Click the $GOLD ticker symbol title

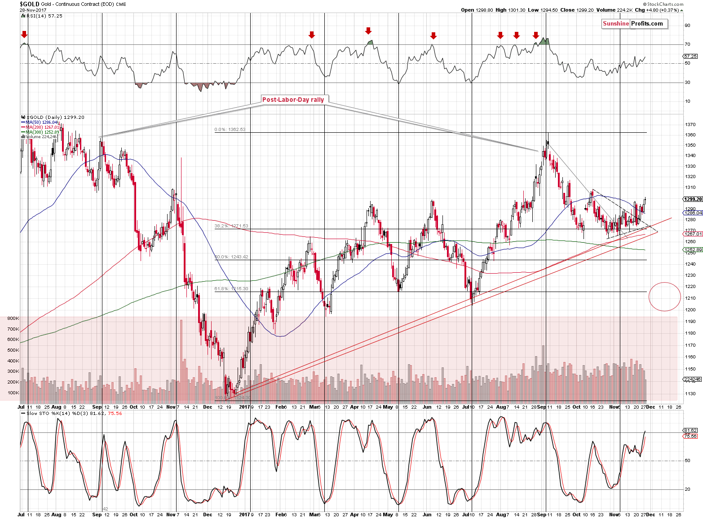coord(29,4)
